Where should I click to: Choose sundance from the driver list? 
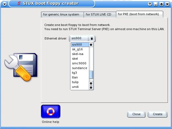[x=80, y=68]
